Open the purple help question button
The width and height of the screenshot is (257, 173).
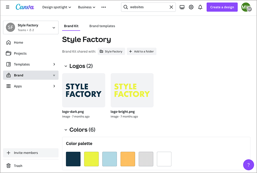(248, 165)
